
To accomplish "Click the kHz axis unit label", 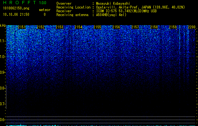I will (3, 26).
